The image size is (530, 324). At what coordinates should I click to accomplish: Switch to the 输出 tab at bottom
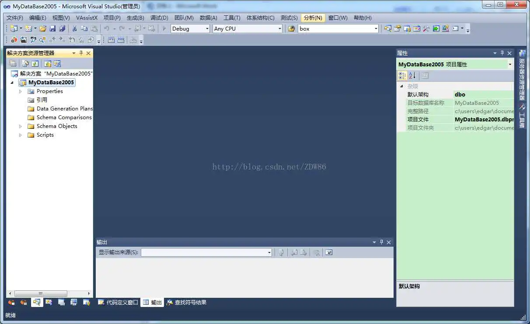(153, 302)
